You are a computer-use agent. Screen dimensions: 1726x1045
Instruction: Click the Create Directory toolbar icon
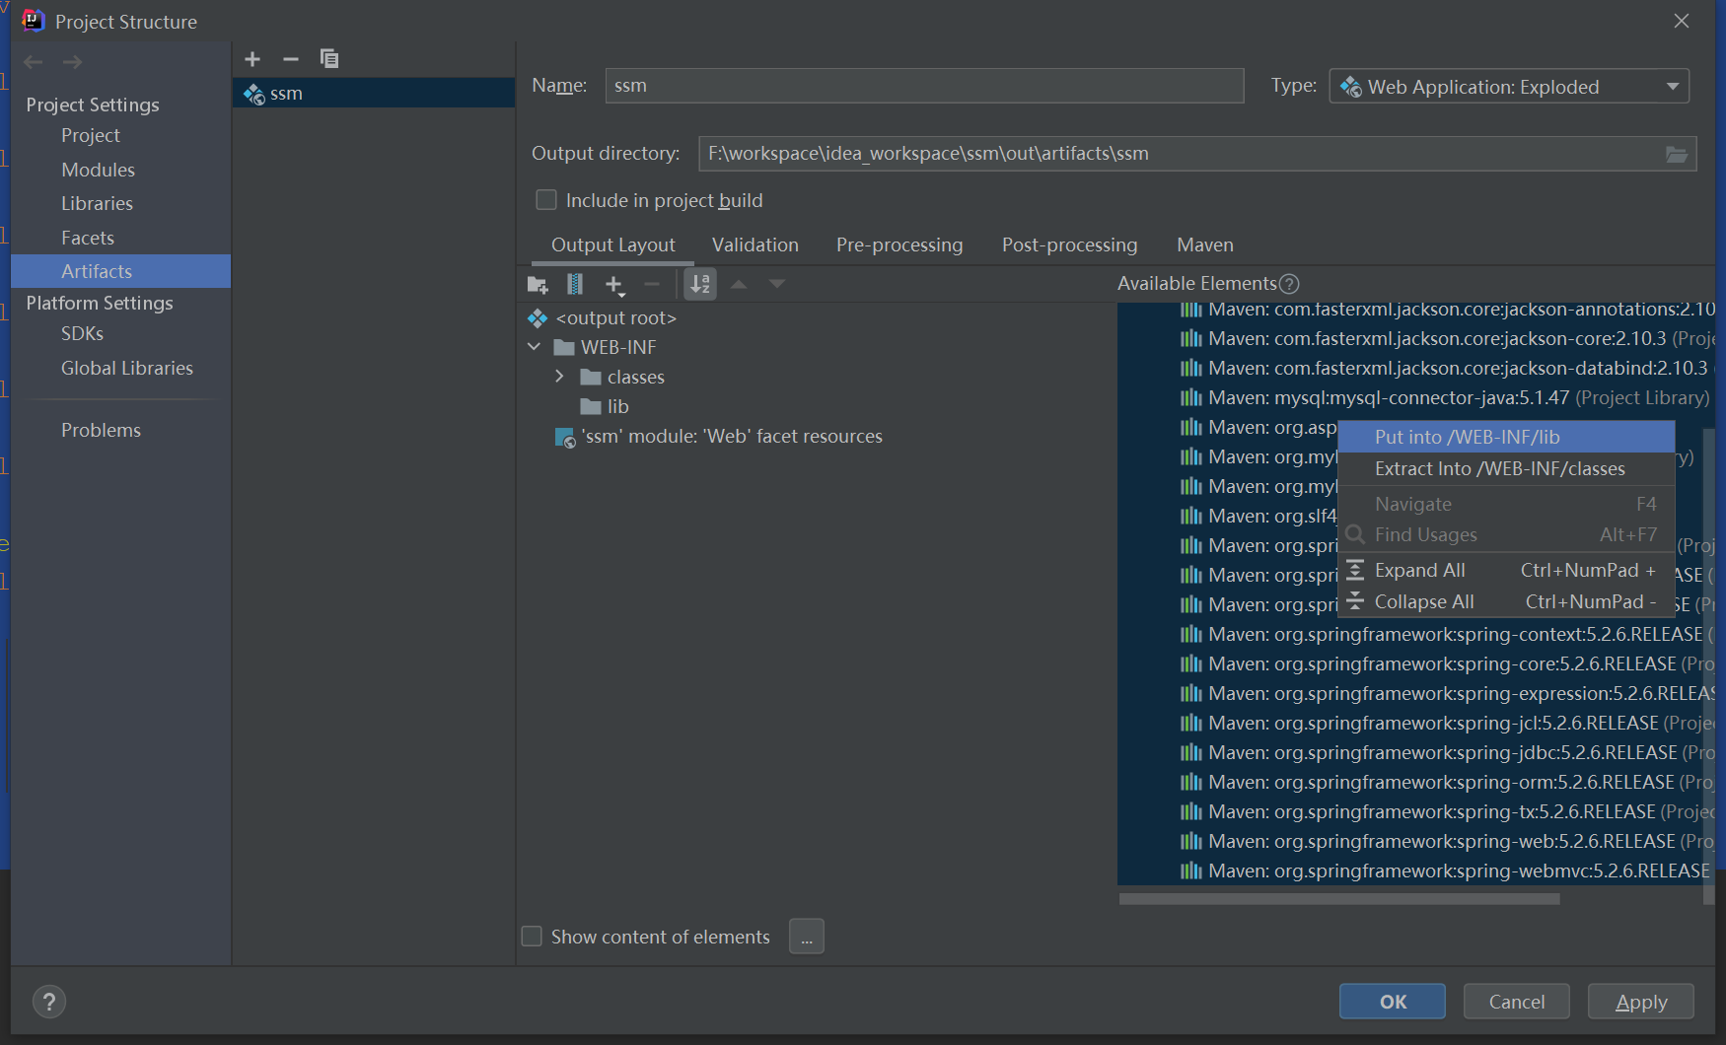(x=538, y=285)
